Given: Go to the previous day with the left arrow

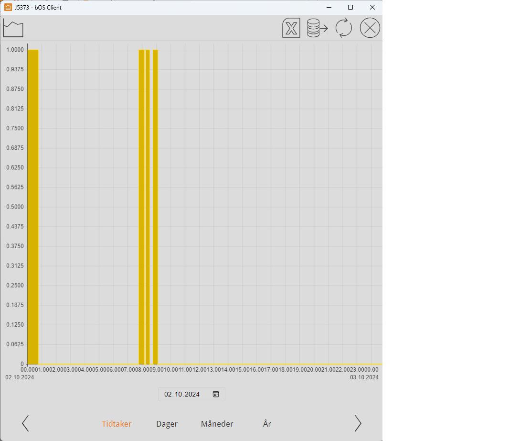Looking at the screenshot, I should point(25,423).
